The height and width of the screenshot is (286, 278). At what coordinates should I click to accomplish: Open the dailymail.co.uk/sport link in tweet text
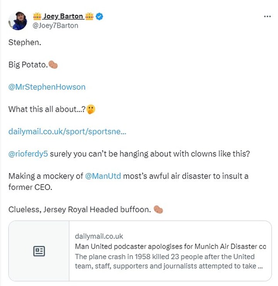67,131
